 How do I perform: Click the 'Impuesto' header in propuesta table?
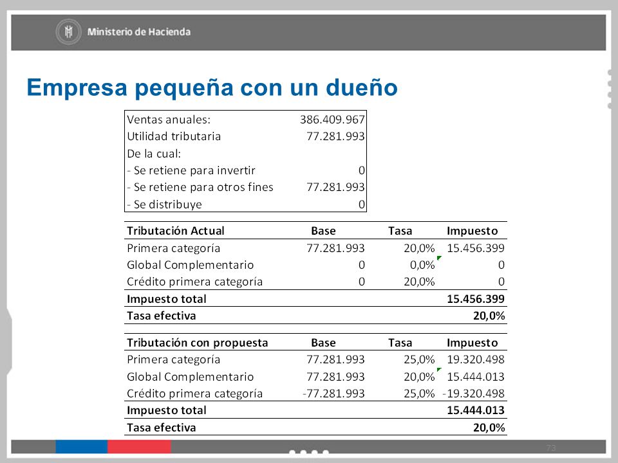[472, 343]
